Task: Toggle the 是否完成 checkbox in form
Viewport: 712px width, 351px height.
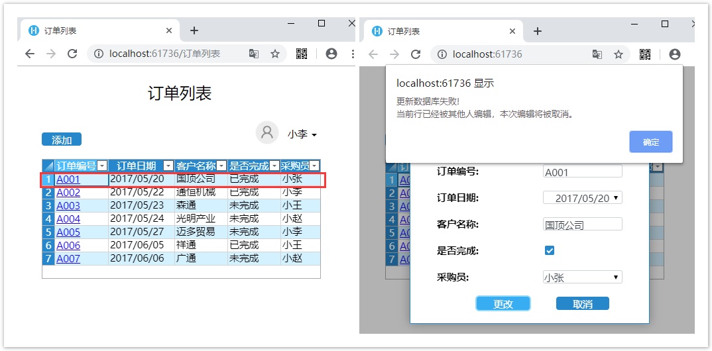Action: coord(549,250)
